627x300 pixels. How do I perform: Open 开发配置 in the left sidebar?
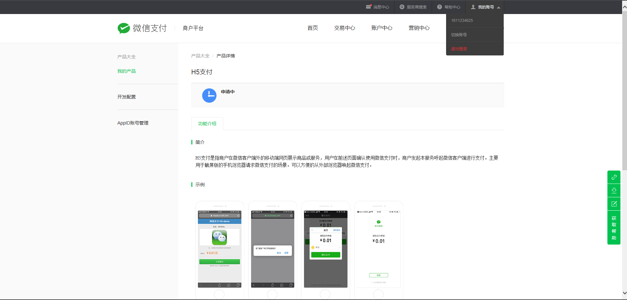point(126,97)
